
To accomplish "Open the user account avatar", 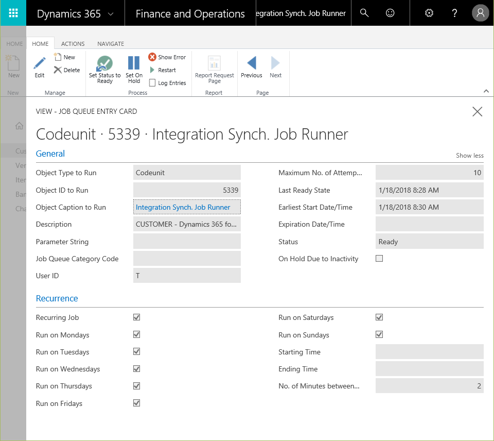I will [x=480, y=13].
